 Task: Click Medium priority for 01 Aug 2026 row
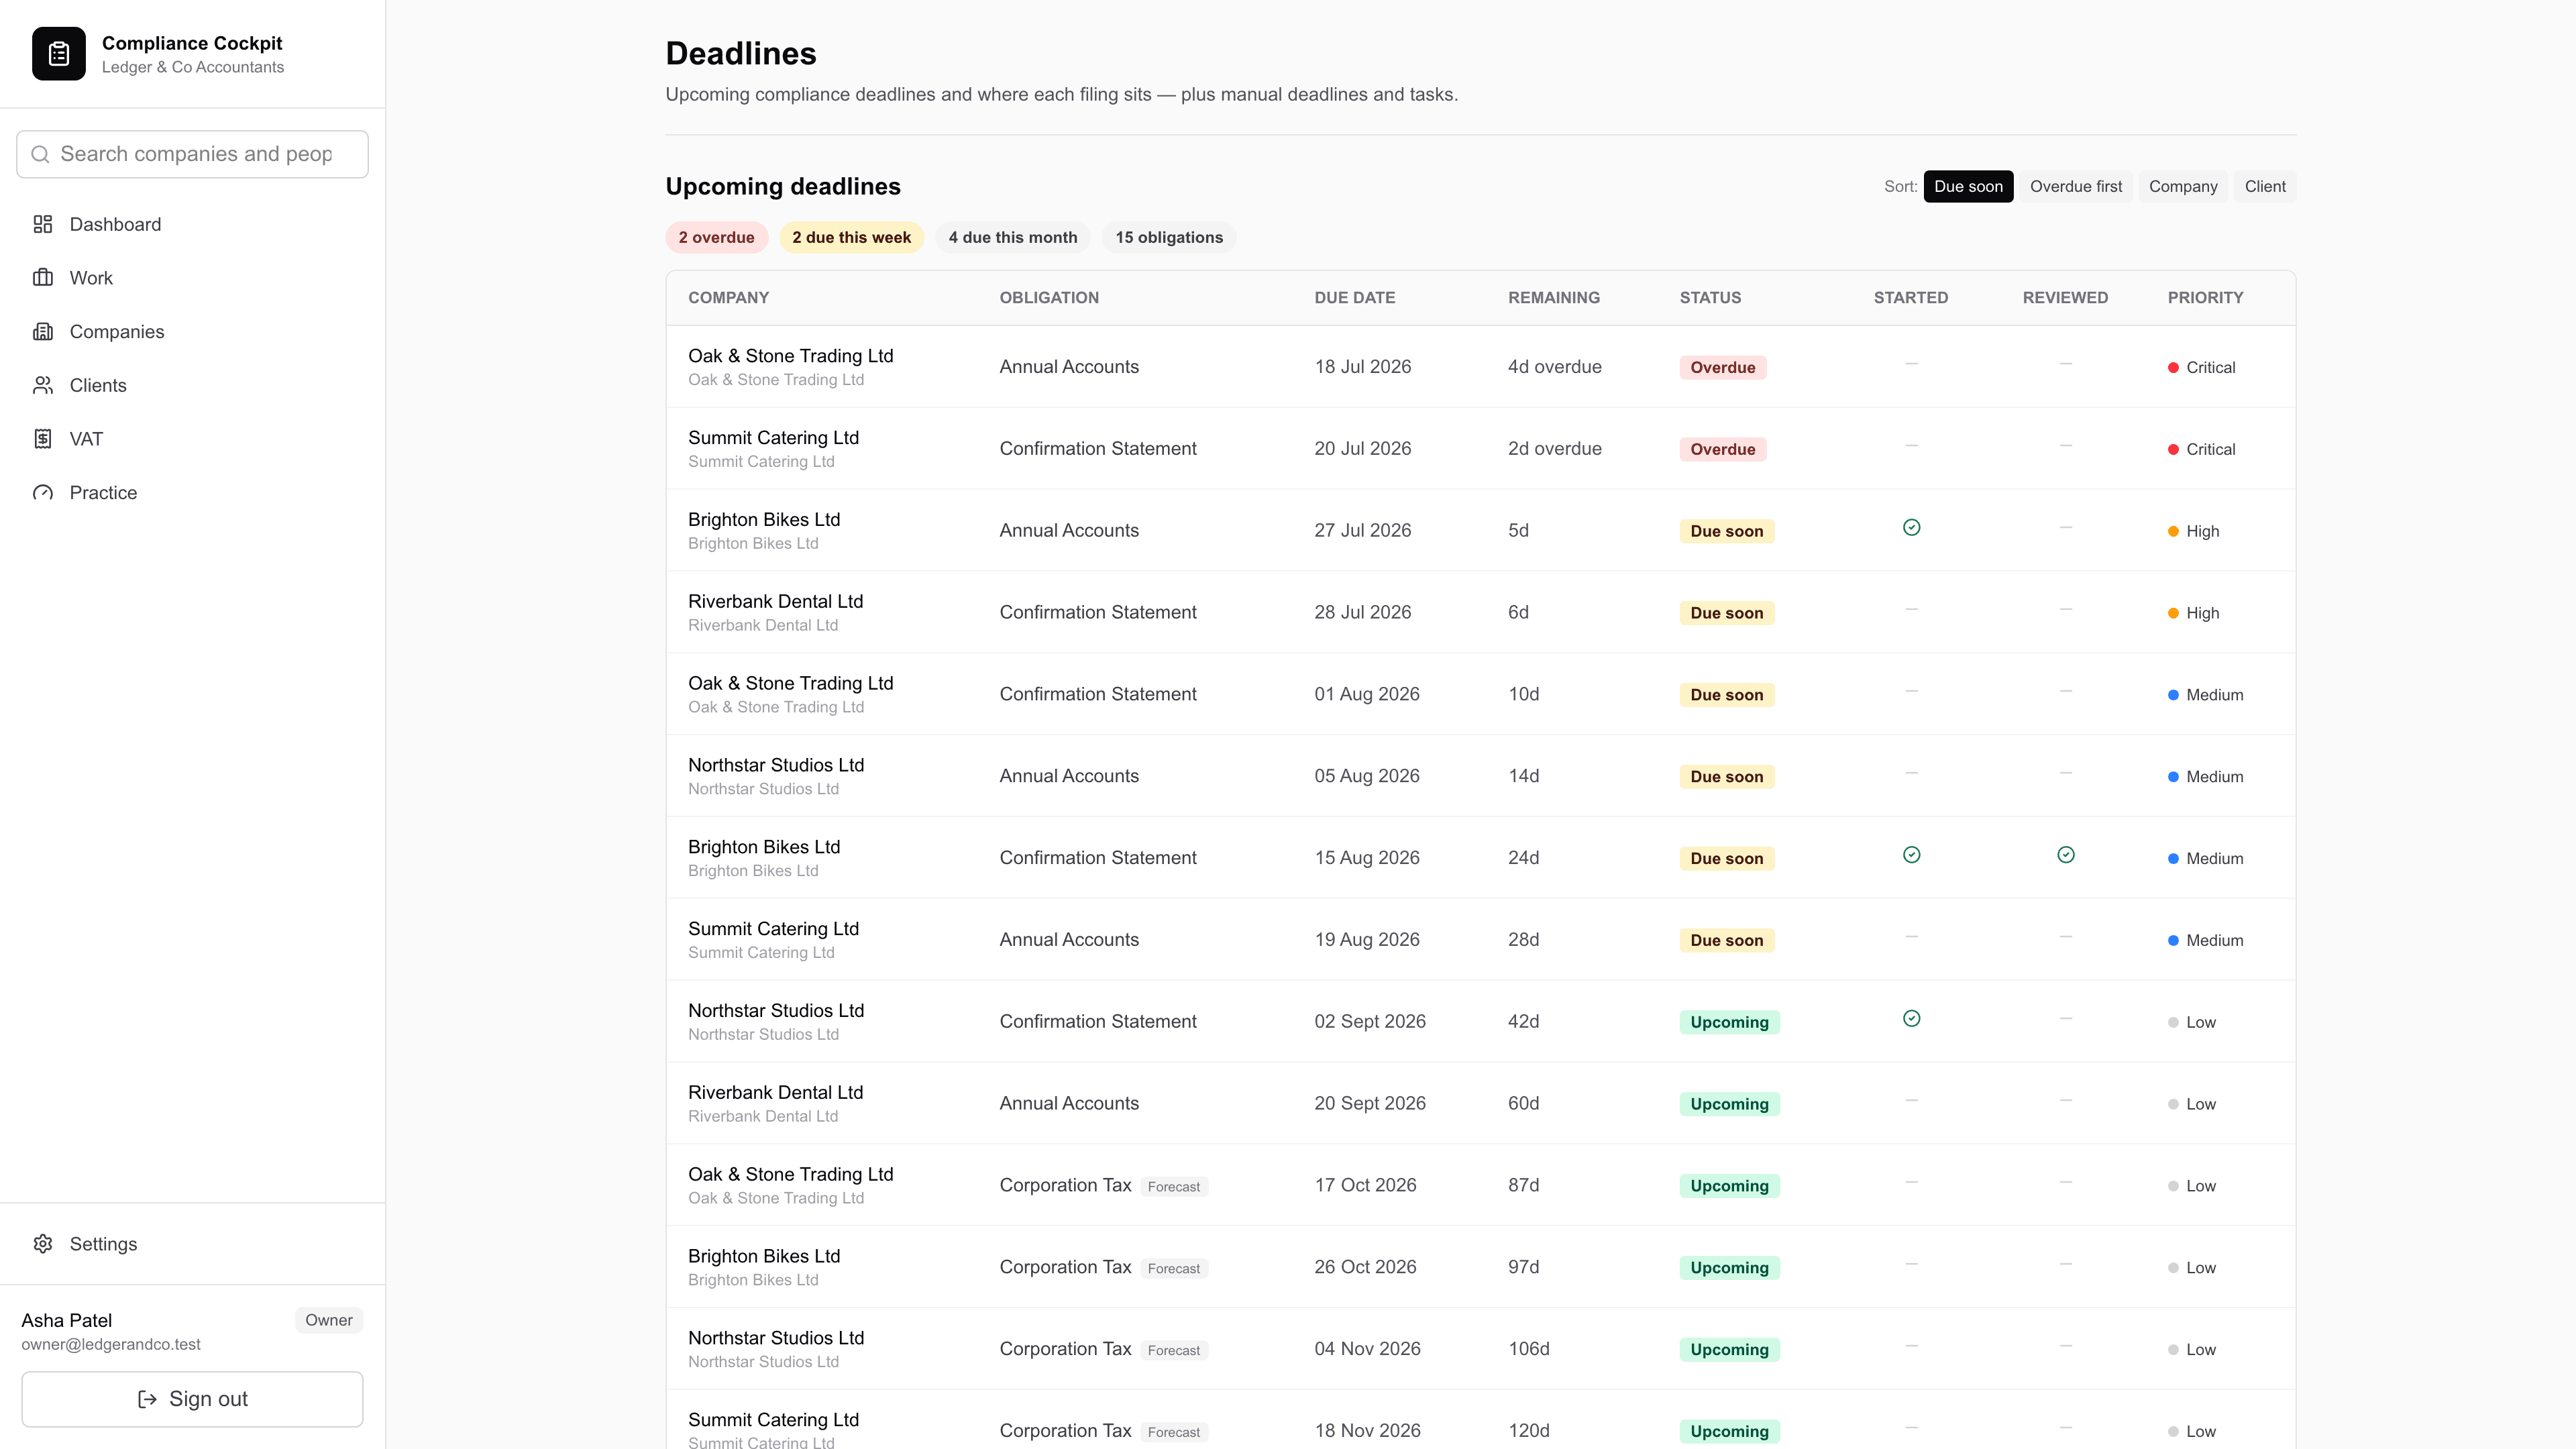[2205, 695]
